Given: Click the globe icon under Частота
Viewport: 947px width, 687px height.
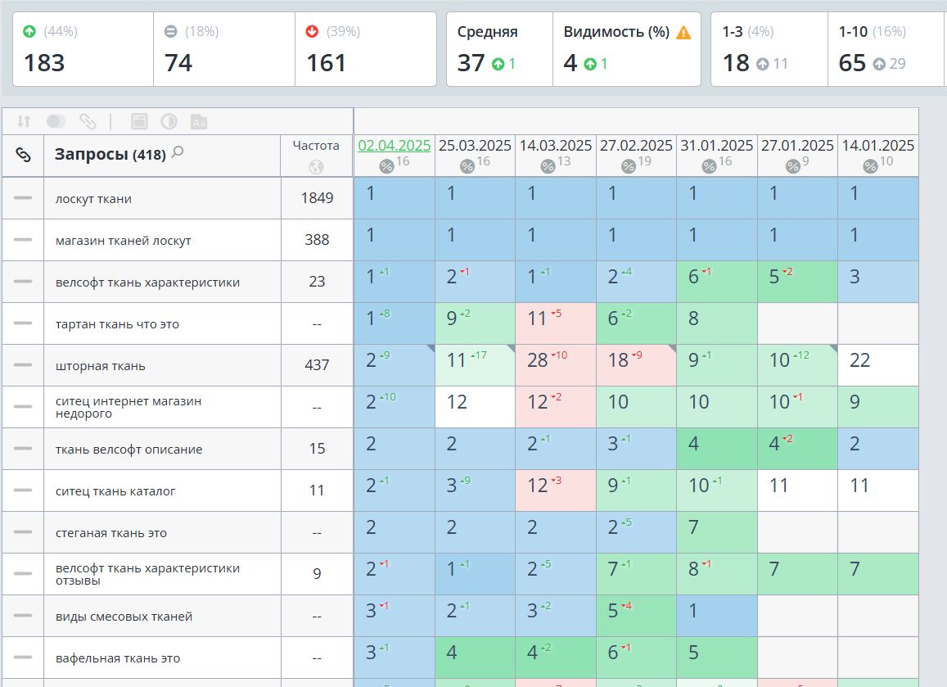Looking at the screenshot, I should pos(317,167).
